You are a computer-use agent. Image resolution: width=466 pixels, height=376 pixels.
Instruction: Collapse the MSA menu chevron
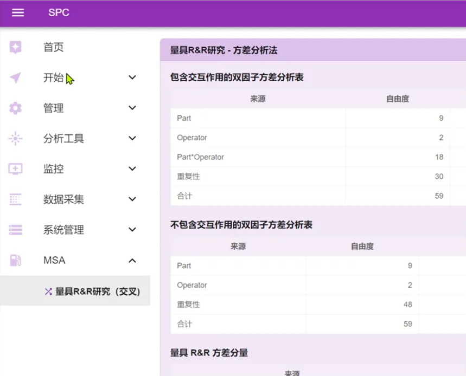point(132,261)
